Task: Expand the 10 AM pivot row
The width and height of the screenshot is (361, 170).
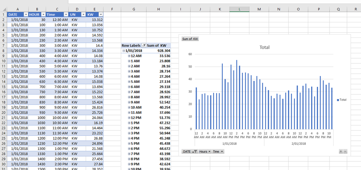Action: pos(129,107)
